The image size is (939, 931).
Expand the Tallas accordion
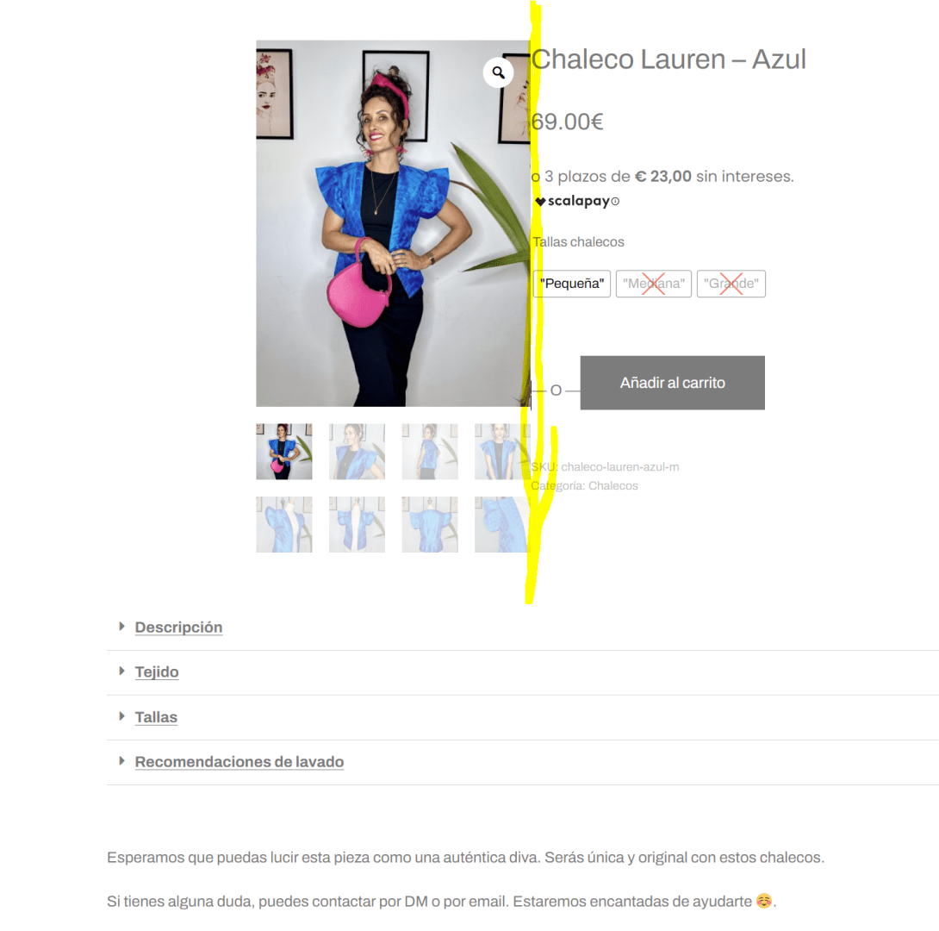(156, 716)
